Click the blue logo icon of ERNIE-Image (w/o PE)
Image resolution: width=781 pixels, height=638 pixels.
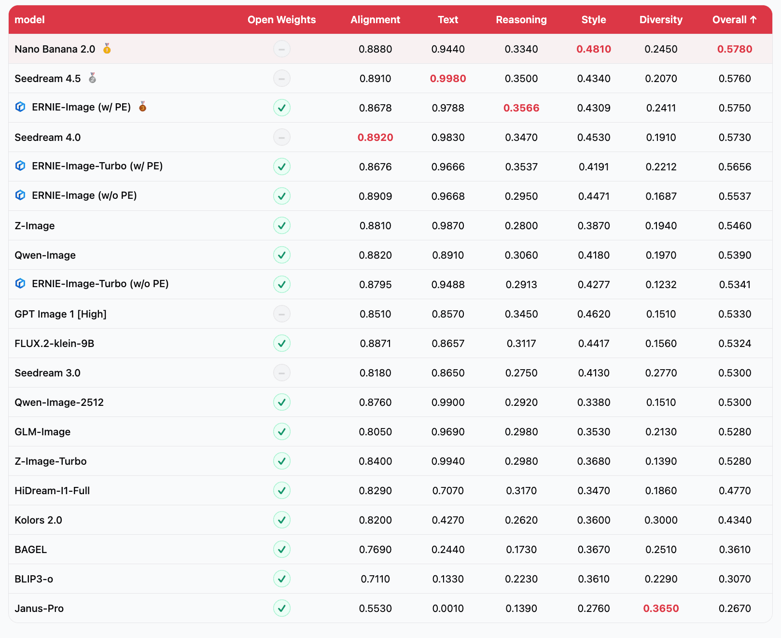[x=20, y=195]
